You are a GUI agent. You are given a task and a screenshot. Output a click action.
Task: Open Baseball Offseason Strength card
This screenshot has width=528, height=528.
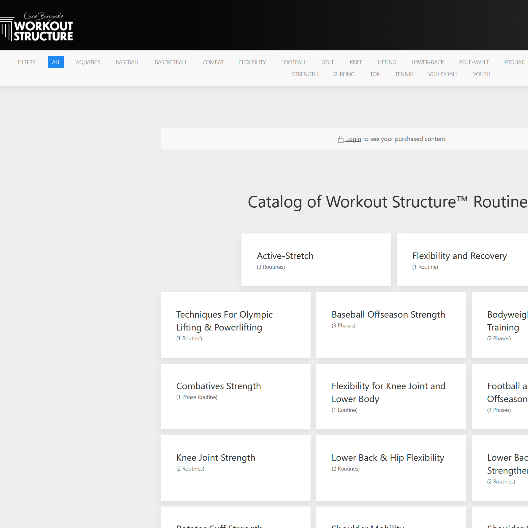click(x=391, y=325)
